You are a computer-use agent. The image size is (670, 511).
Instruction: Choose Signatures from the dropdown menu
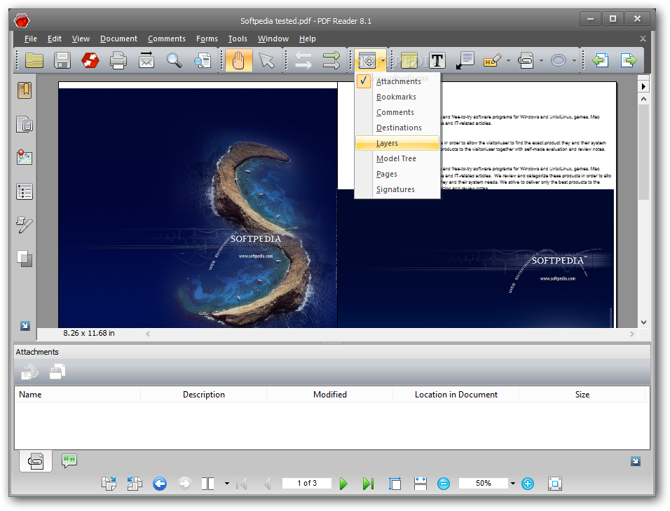coord(397,189)
